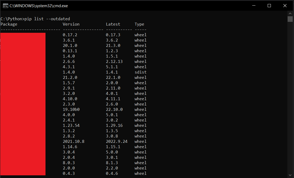Click the 'sdist' type entry
Image resolution: width=294 pixels, height=178 pixels.
click(140, 72)
